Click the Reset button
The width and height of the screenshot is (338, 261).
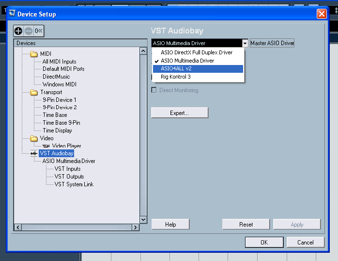(246, 225)
